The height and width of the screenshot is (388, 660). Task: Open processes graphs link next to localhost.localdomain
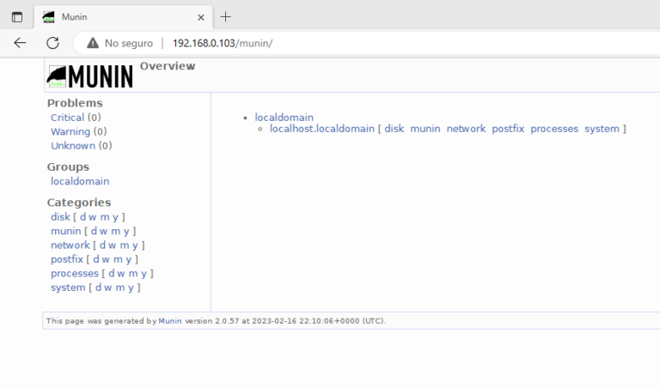coord(554,129)
